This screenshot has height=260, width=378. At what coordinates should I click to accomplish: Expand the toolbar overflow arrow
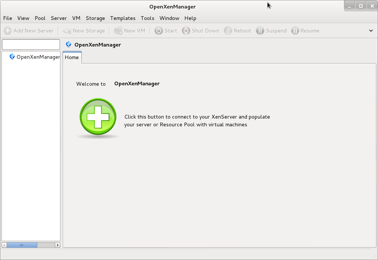(x=371, y=31)
